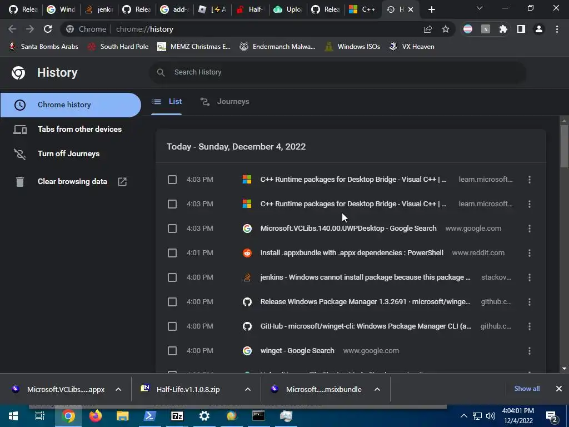Click Show all downloads
This screenshot has width=569, height=427.
(x=527, y=389)
